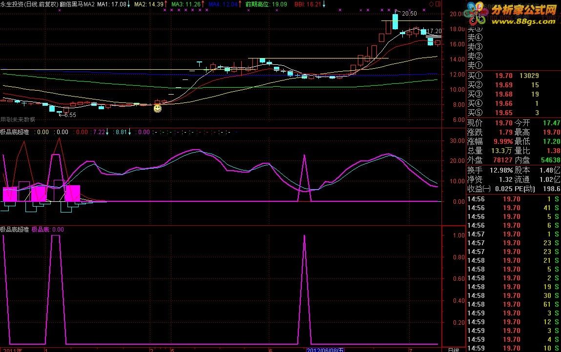Click the 买④ bid row at 19.66
Image resolution: width=561 pixels, height=352 pixels.
pos(514,104)
